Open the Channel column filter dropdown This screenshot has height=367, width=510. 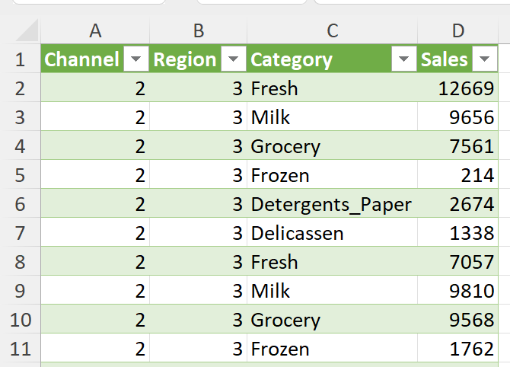[x=136, y=60]
